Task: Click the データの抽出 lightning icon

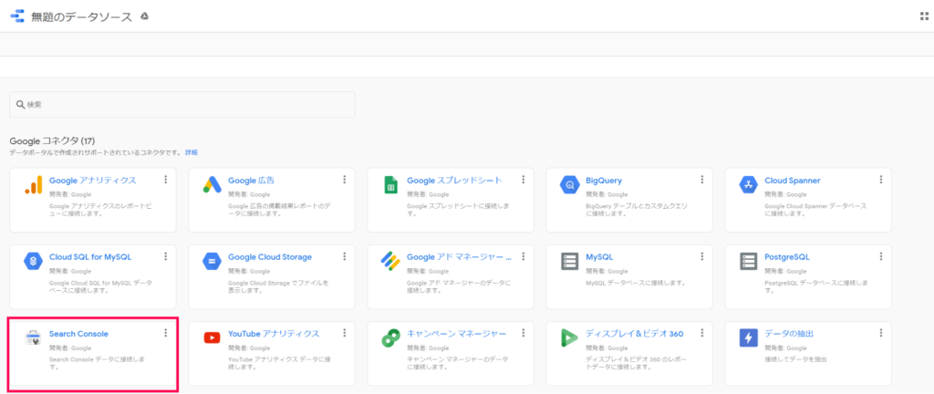Action: click(x=748, y=338)
